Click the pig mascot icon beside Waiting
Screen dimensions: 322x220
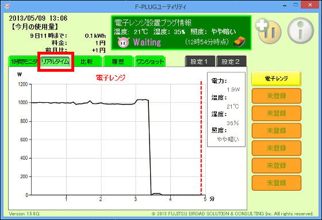coord(124,43)
